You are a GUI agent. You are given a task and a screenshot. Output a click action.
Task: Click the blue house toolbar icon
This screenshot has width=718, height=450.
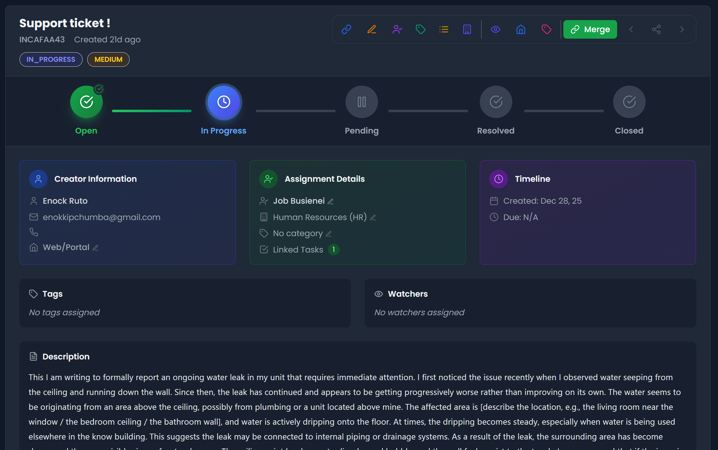click(x=521, y=29)
